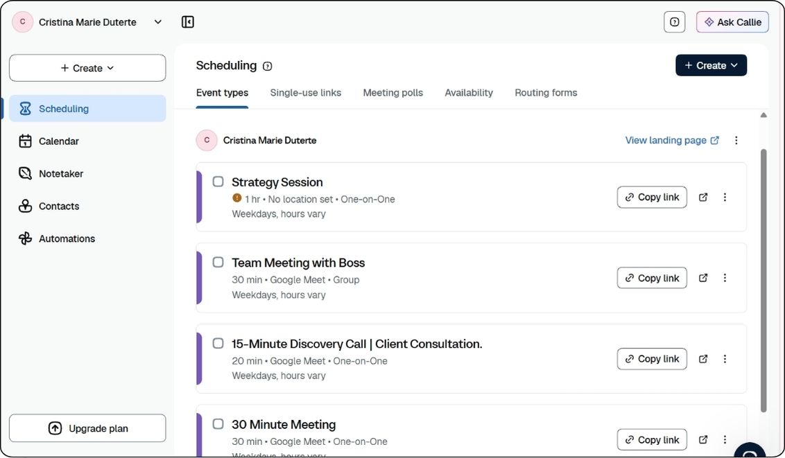
Task: Open the sidebar Create dropdown
Action: pos(87,68)
